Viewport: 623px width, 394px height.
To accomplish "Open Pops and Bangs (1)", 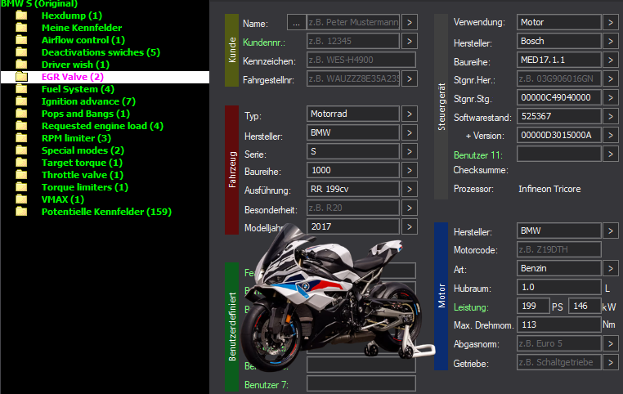I will pos(85,114).
